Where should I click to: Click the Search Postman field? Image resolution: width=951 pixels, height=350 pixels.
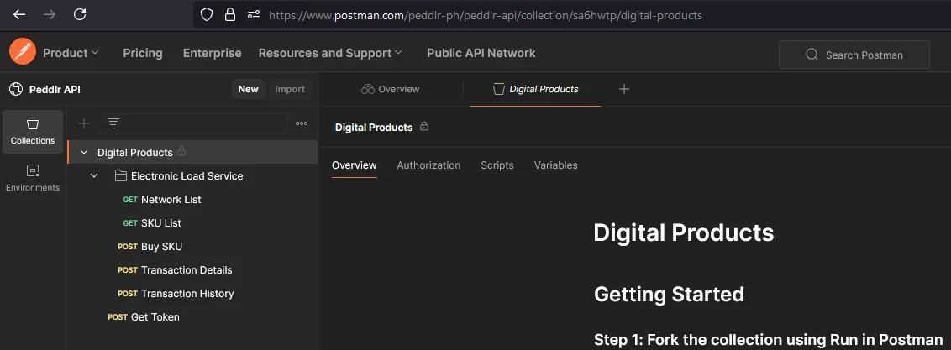point(854,55)
